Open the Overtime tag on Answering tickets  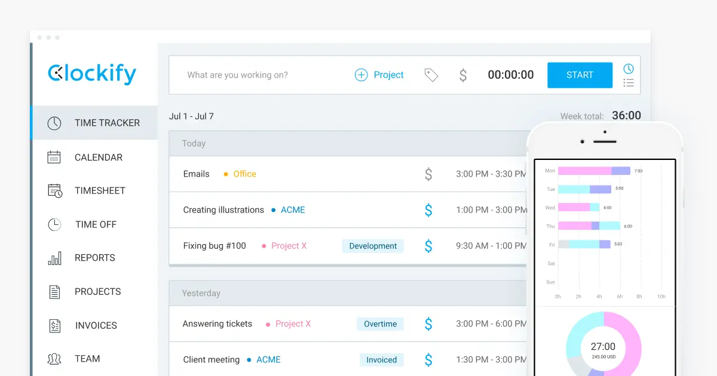point(380,324)
